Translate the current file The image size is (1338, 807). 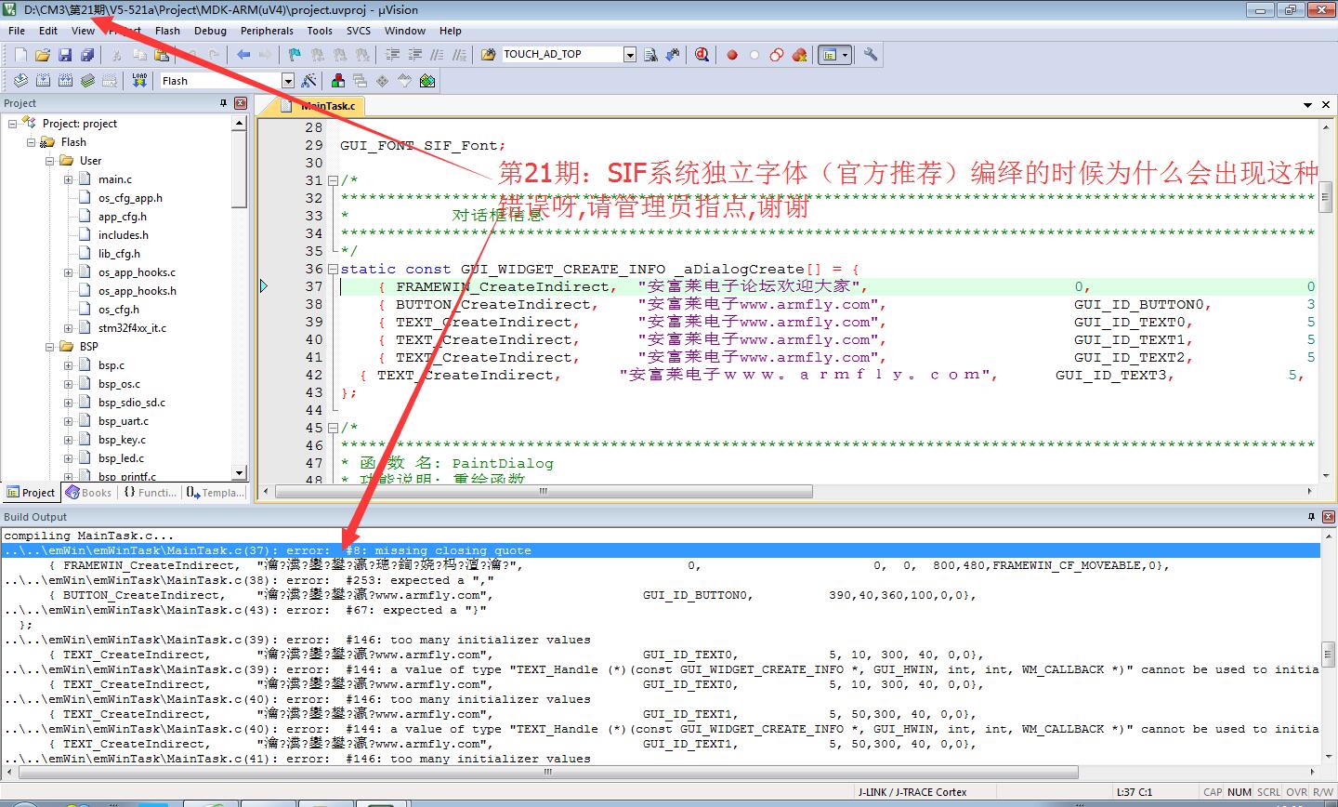20,81
